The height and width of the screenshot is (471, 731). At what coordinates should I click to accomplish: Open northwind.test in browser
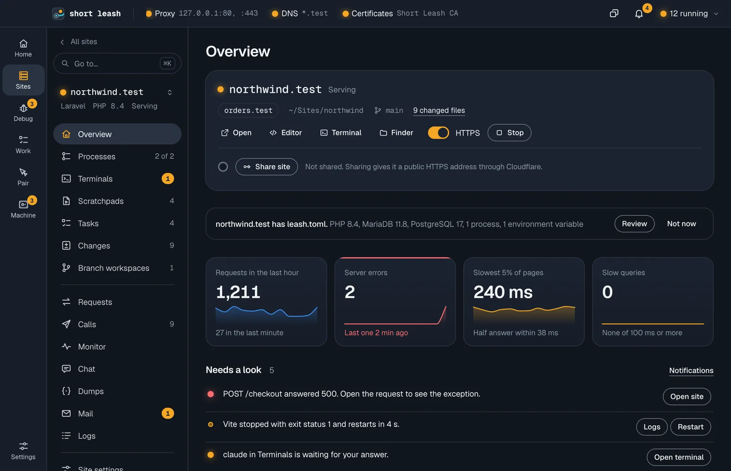[x=236, y=132]
